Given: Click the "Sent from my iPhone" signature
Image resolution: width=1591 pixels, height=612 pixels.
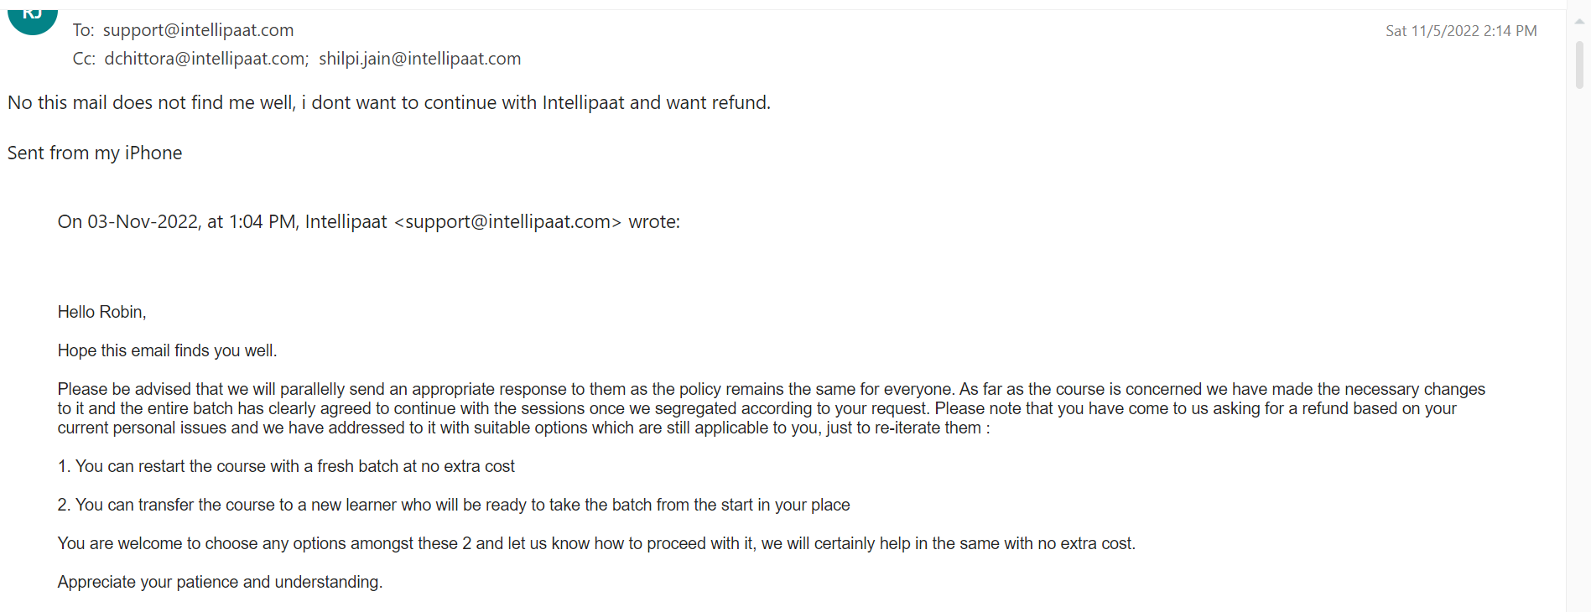Looking at the screenshot, I should (95, 153).
